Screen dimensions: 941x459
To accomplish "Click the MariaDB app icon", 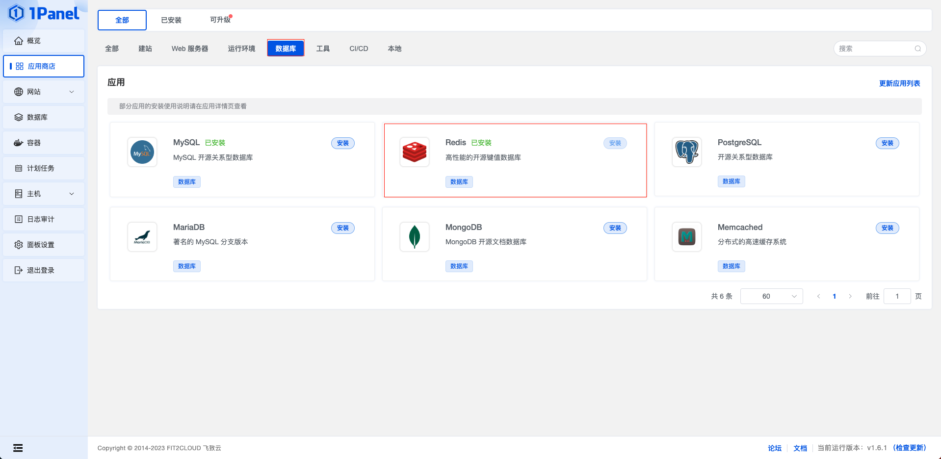I will point(142,237).
